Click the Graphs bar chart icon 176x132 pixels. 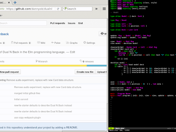click(67, 43)
